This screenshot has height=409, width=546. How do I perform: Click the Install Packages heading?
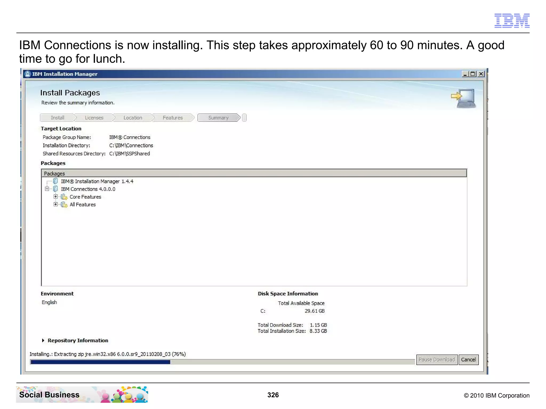pos(70,93)
